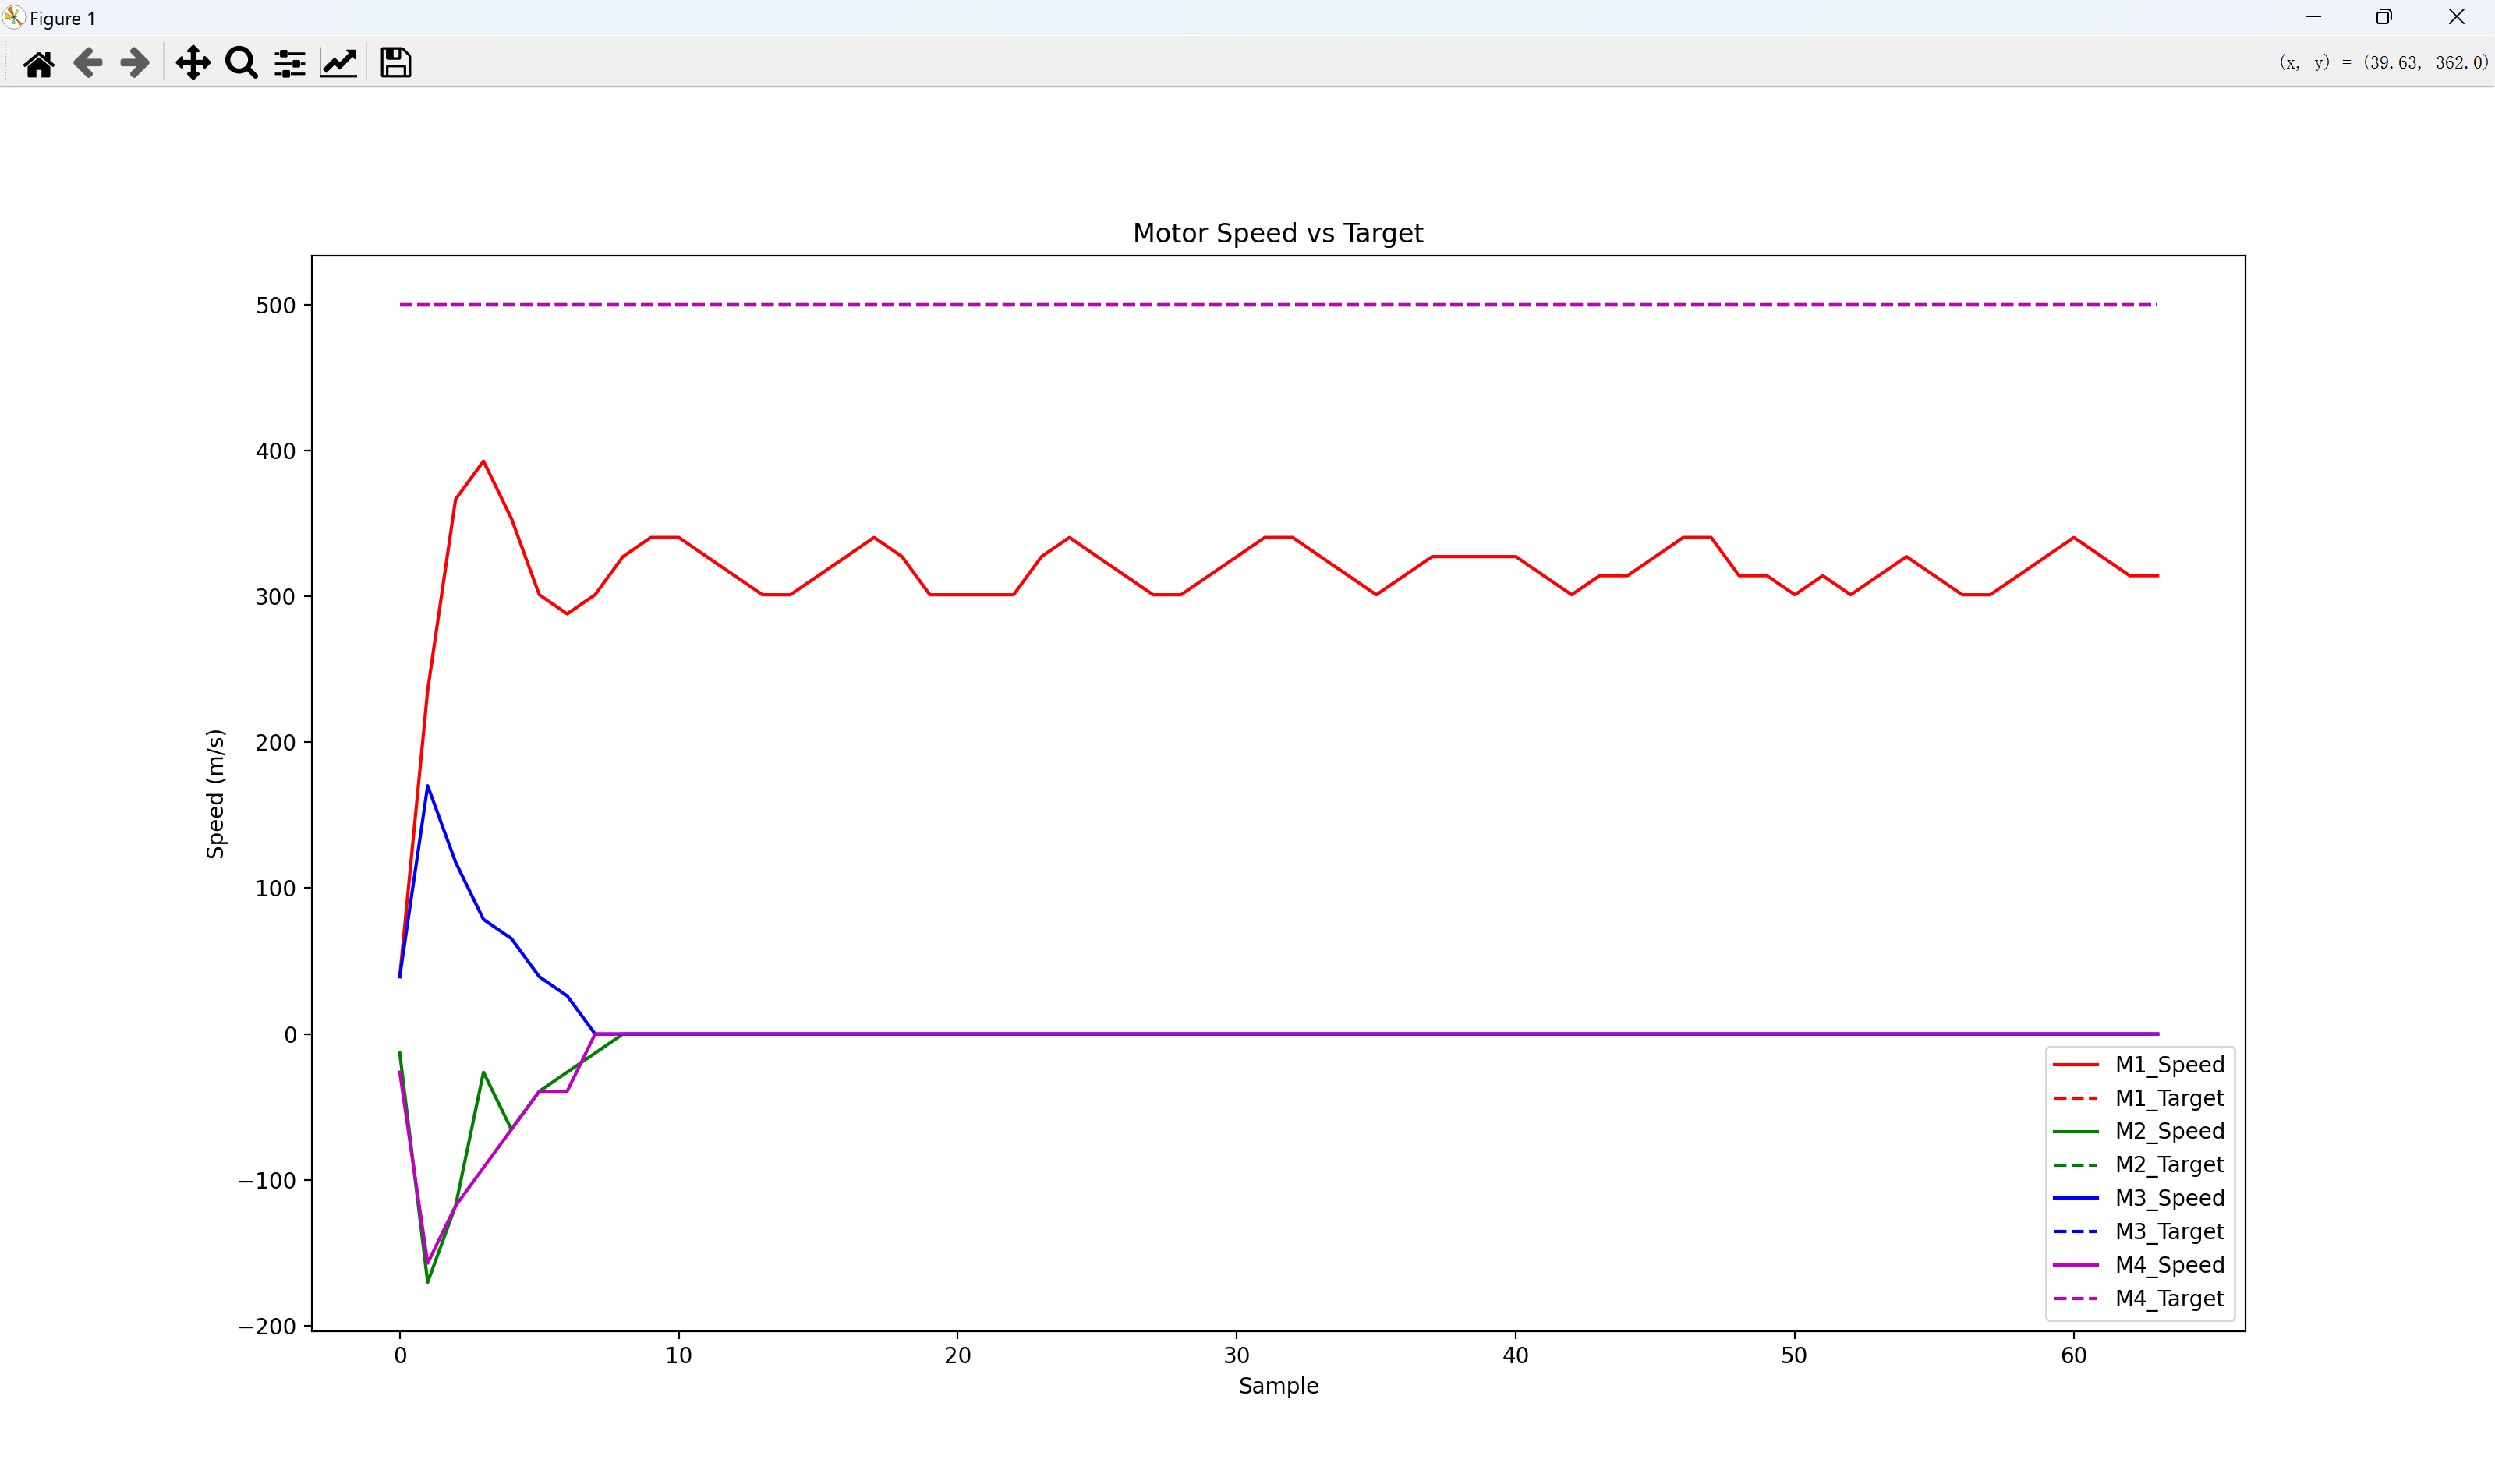Click the M4_Target legend entry
Screen dimensions: 2495x1484
[2168, 1298]
